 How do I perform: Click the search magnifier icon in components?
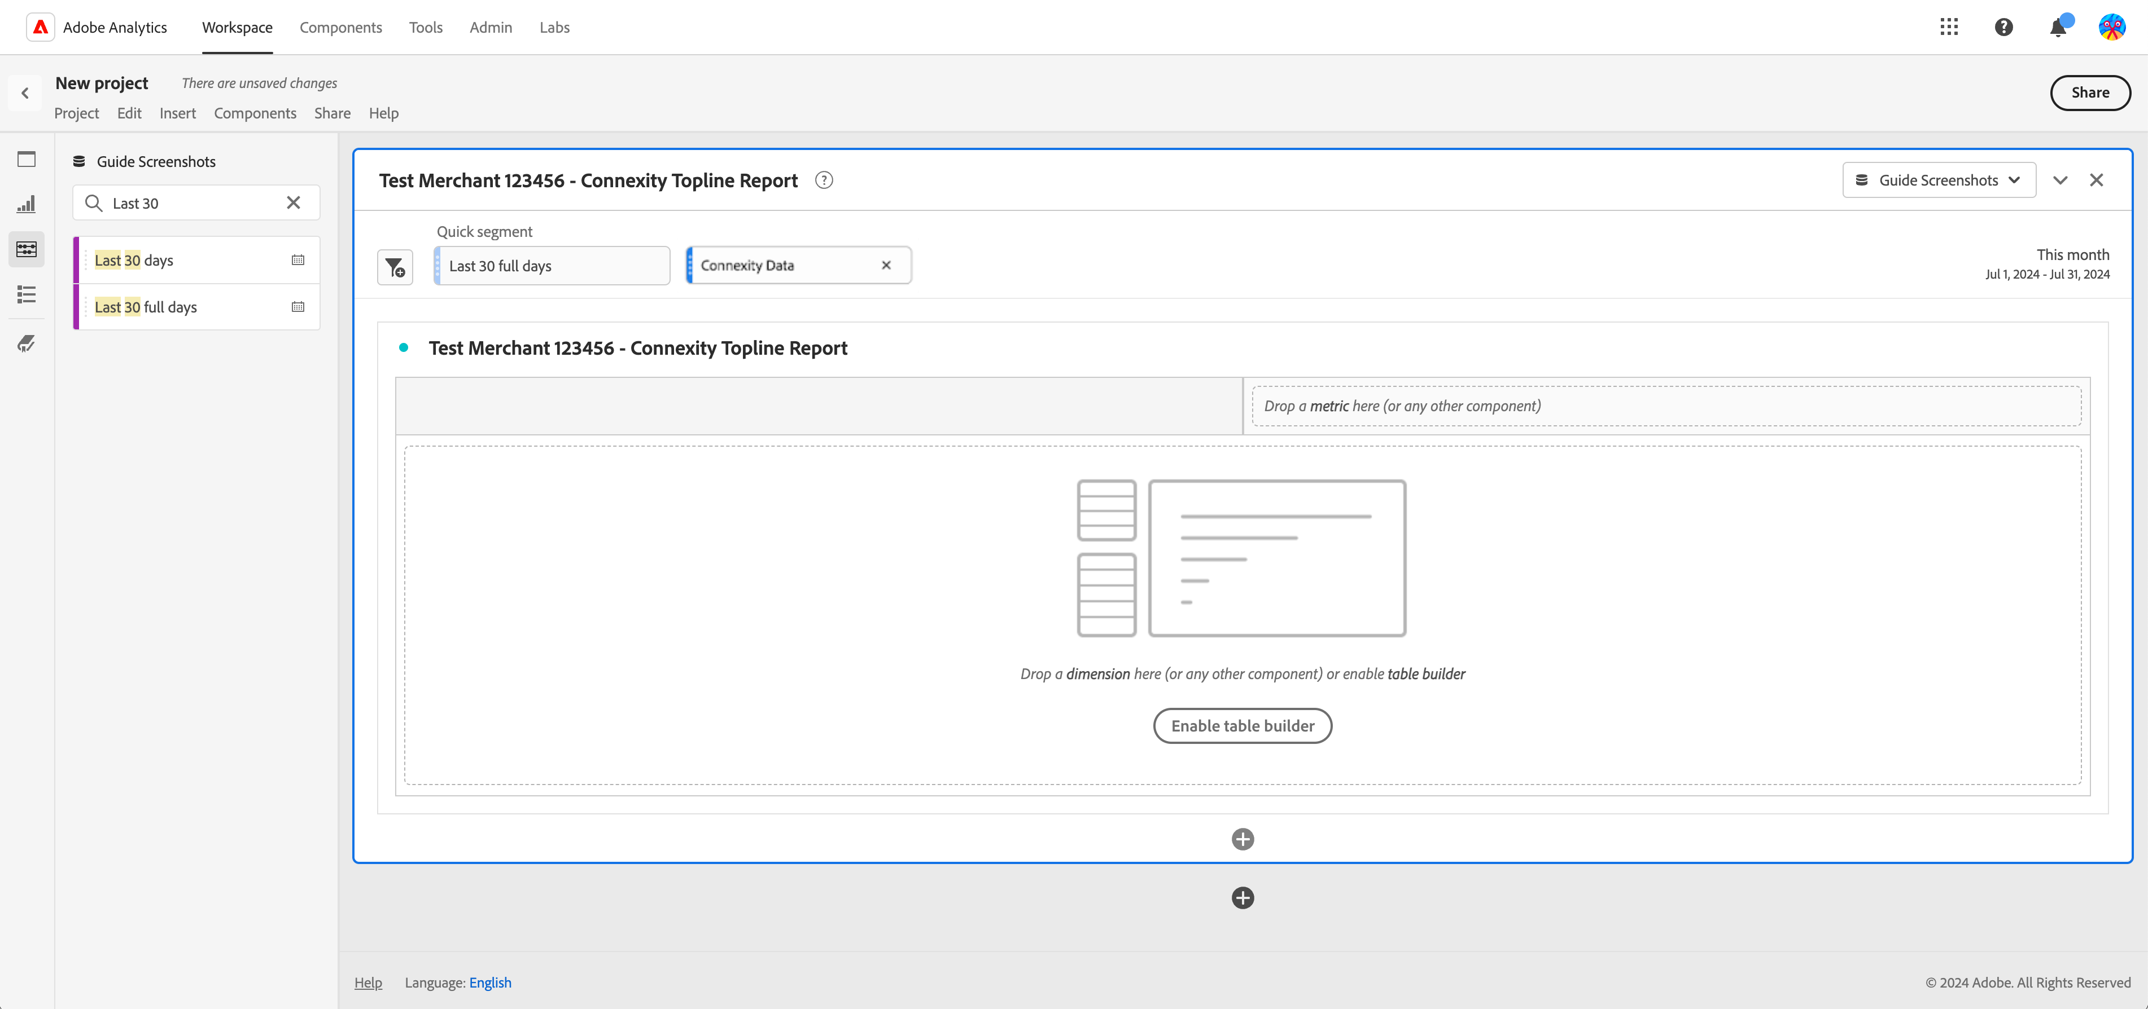(x=93, y=203)
